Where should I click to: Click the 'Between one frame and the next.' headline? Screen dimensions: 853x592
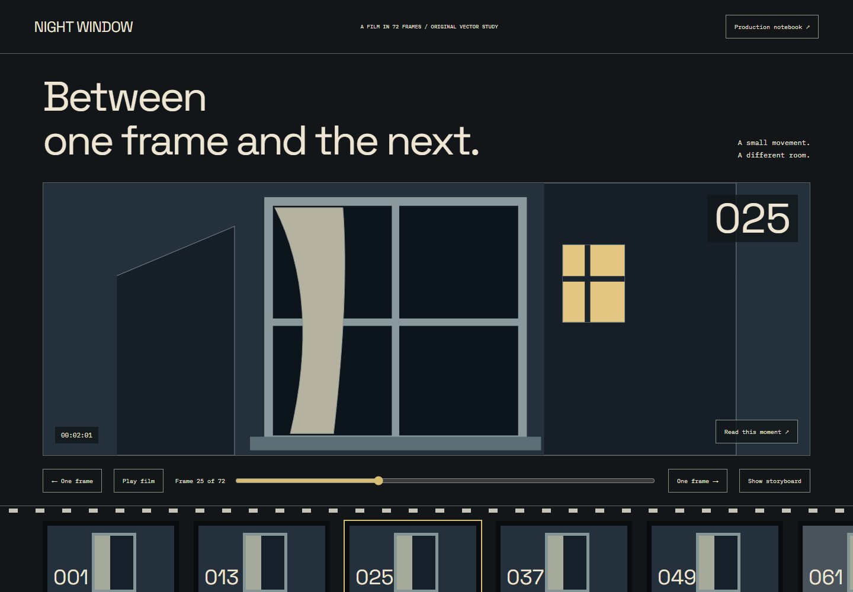pyautogui.click(x=261, y=119)
